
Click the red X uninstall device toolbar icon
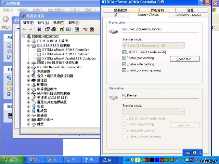click(92, 29)
